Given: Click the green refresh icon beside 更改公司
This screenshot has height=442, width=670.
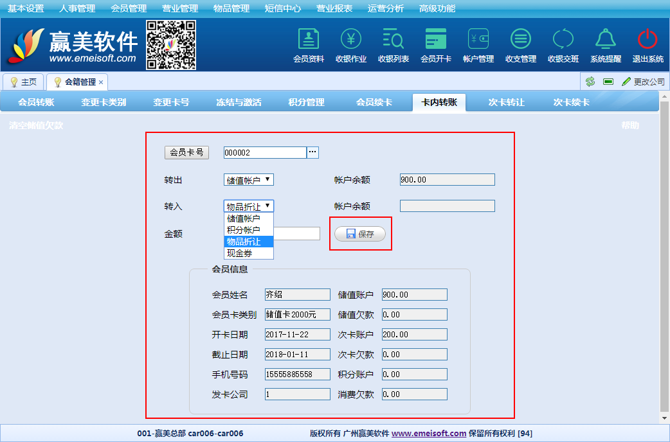Looking at the screenshot, I should 590,82.
